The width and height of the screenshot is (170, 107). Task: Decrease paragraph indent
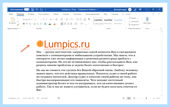tap(77, 19)
